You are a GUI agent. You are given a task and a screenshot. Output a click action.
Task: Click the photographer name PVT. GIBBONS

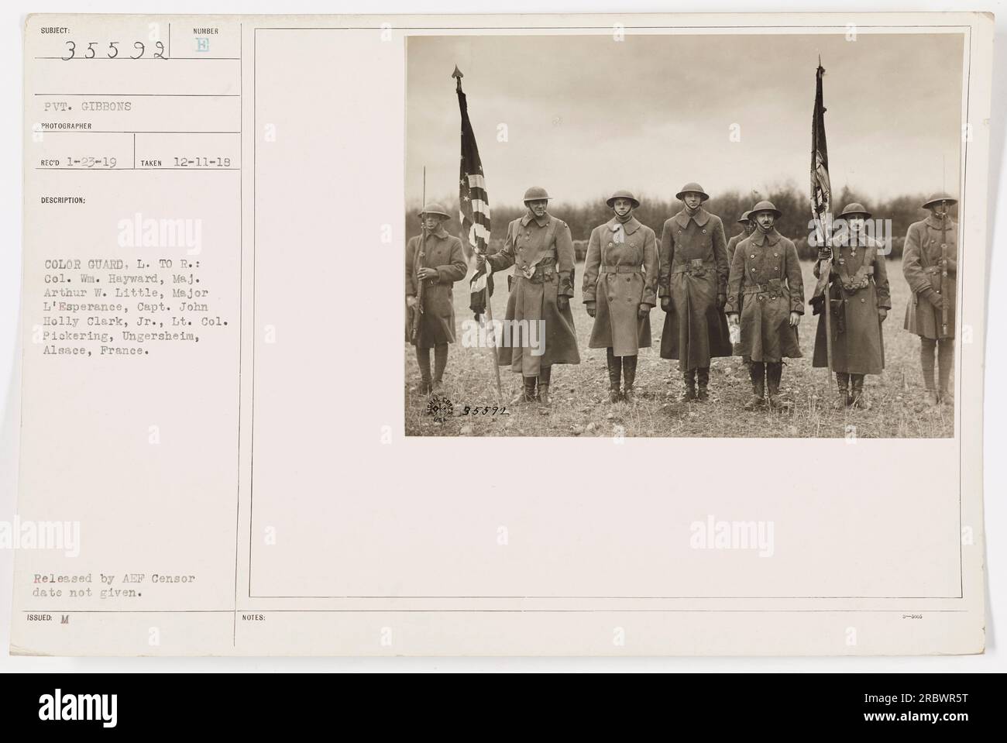[x=86, y=108]
